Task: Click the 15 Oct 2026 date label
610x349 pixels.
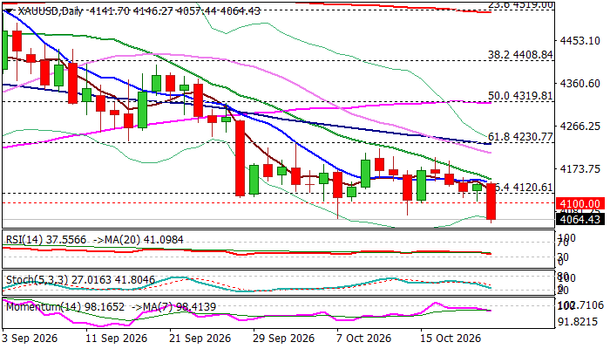Action: point(451,339)
